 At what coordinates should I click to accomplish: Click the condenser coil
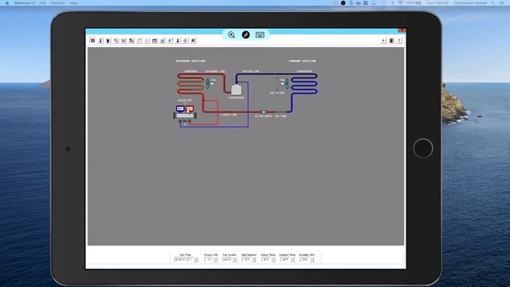[x=190, y=84]
